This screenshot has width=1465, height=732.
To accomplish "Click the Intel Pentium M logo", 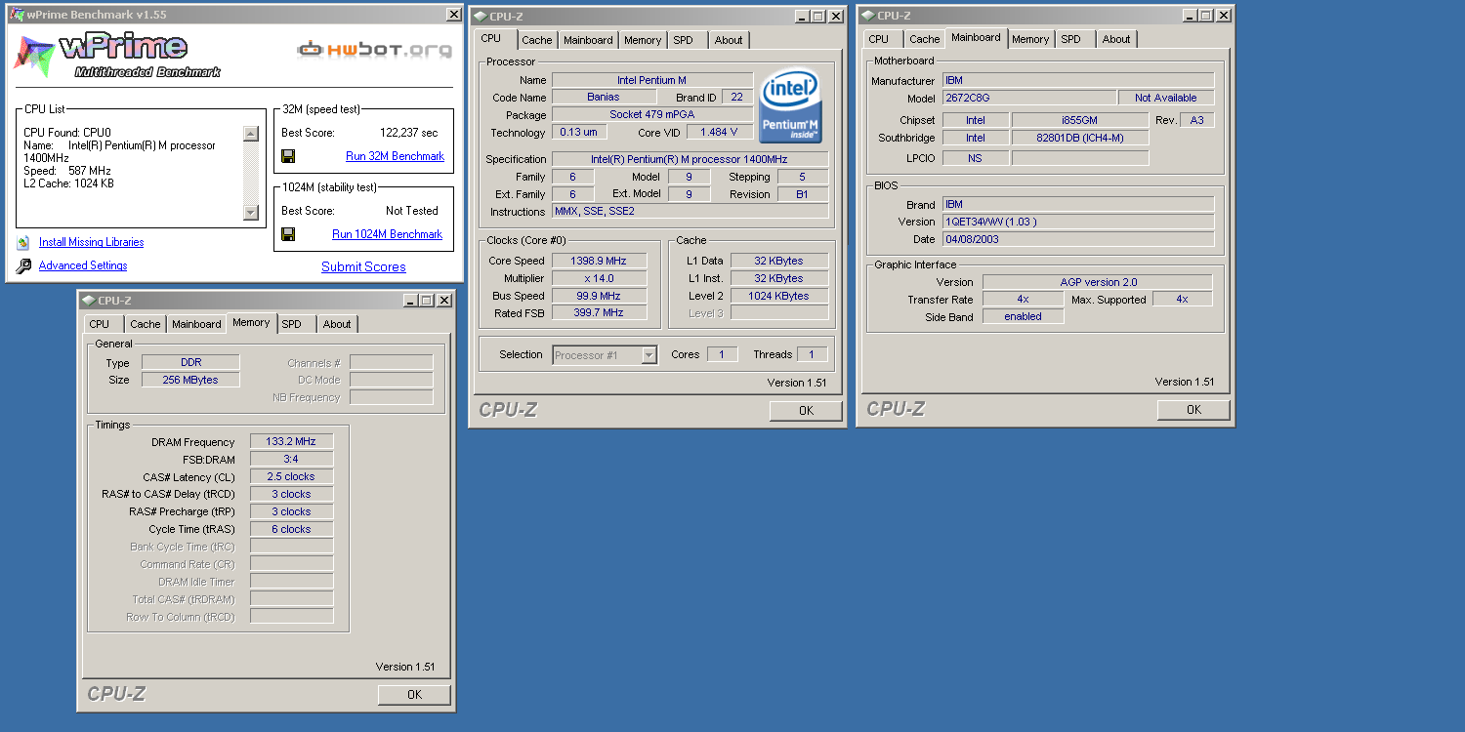I will click(x=792, y=105).
